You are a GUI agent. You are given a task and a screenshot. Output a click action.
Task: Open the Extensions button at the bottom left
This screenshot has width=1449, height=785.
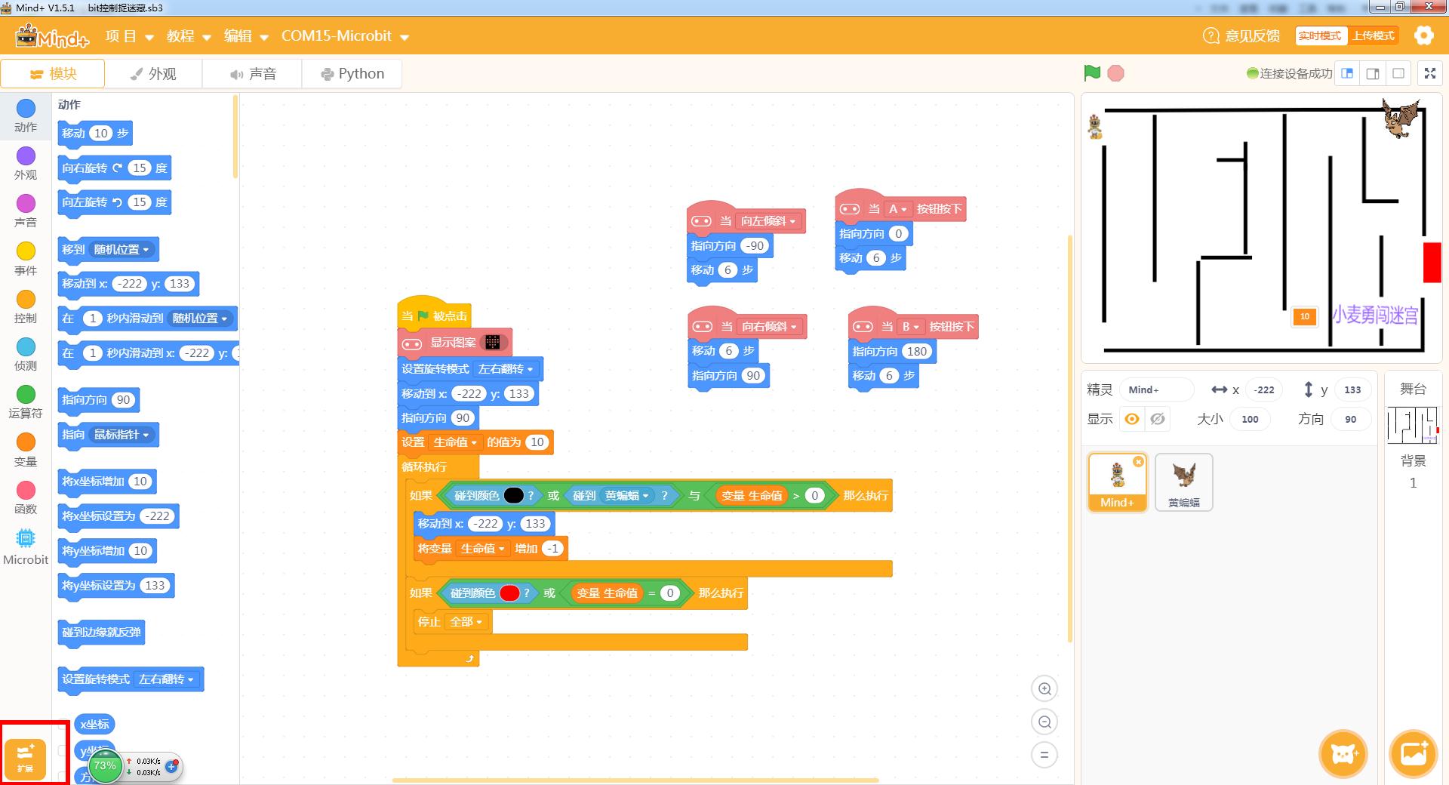[26, 757]
